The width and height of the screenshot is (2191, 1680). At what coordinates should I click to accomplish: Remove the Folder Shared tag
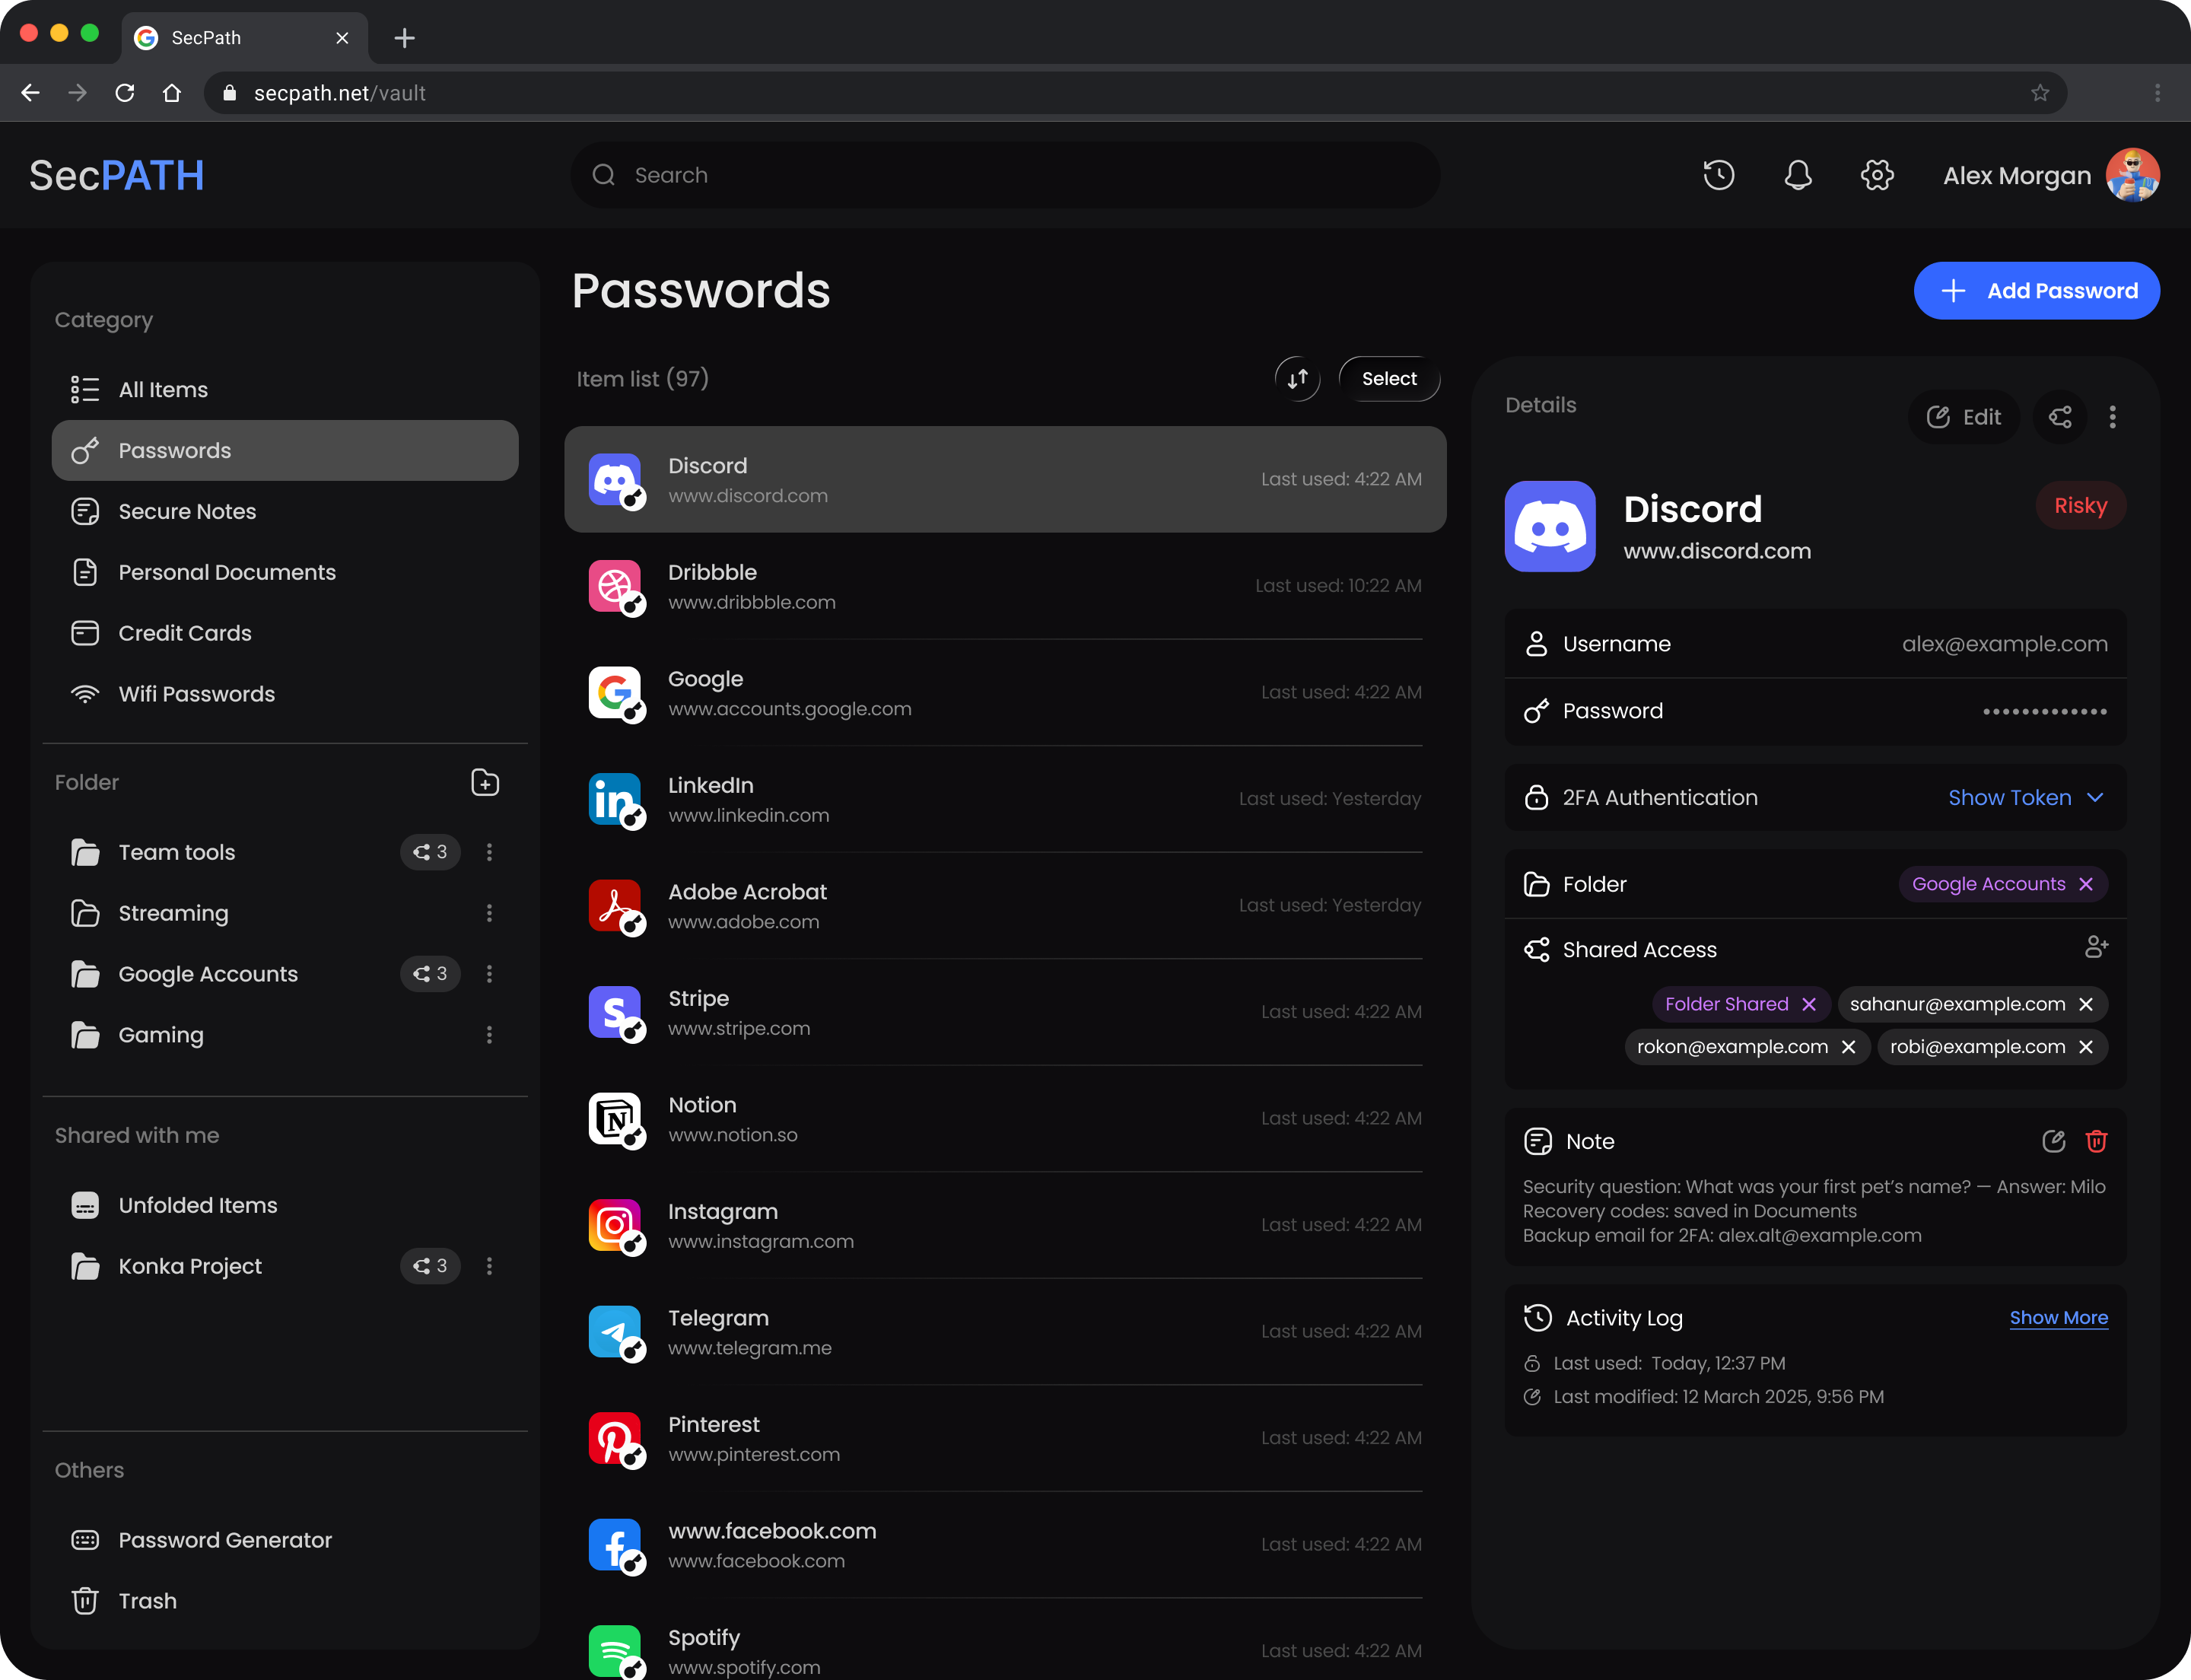(1808, 1004)
